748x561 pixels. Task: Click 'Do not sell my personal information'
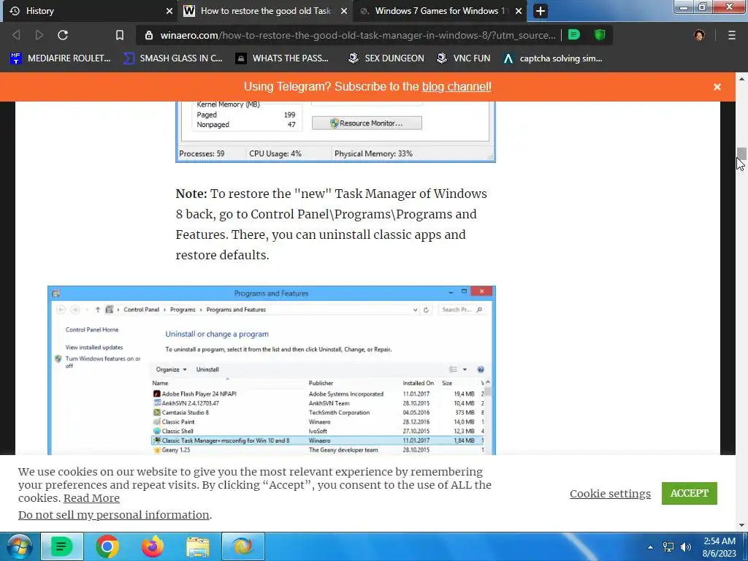click(x=113, y=515)
